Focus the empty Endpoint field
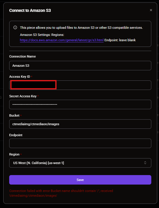Image resolution: width=159 pixels, height=208 pixels. (80, 143)
